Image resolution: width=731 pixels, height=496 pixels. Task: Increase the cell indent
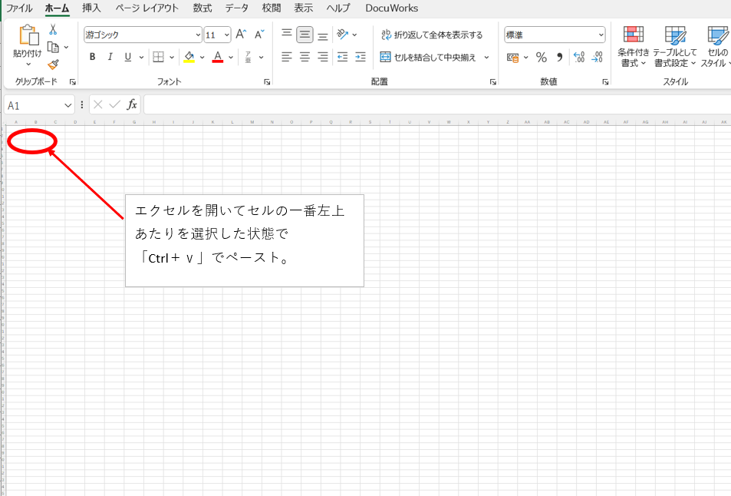361,57
